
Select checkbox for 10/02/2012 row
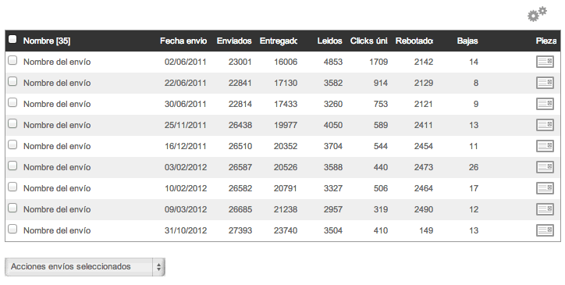point(12,187)
